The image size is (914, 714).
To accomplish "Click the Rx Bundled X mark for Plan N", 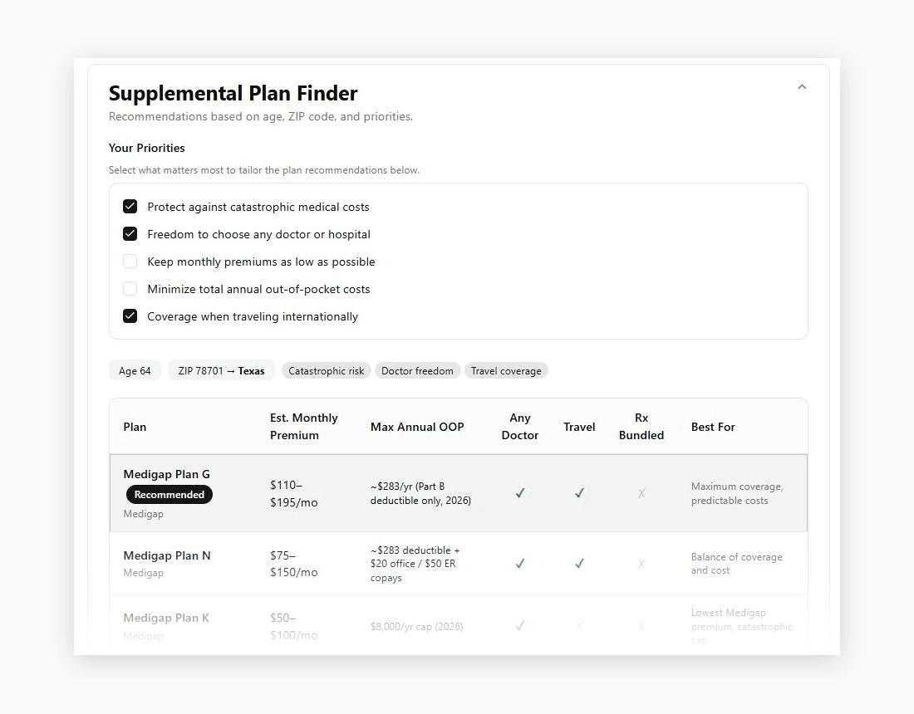I will coord(641,563).
